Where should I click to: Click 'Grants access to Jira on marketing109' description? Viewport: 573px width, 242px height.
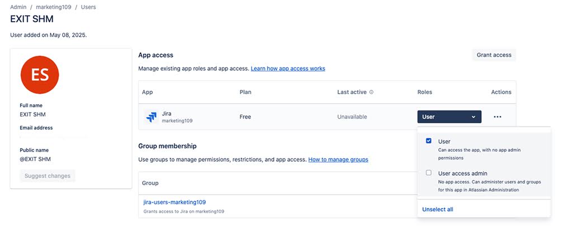point(184,211)
